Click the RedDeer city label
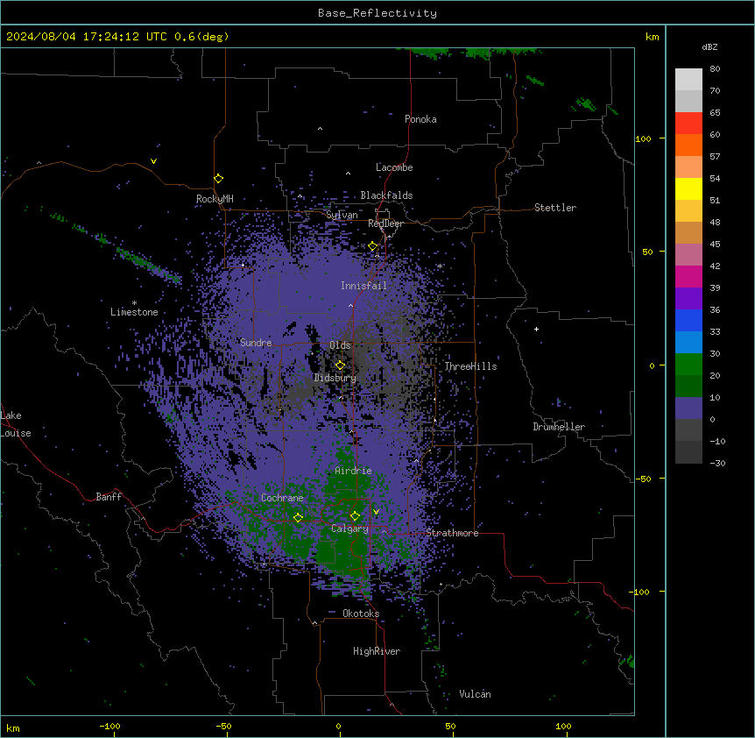 (x=385, y=224)
